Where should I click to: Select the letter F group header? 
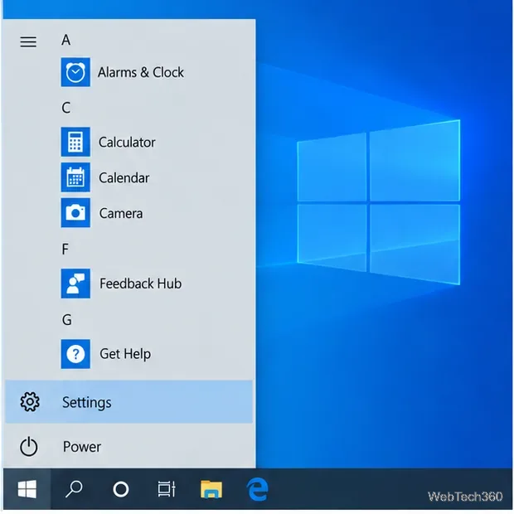point(65,250)
